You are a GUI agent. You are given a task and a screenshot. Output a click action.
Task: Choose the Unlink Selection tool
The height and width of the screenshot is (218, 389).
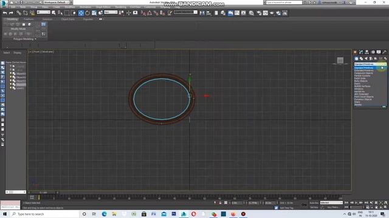[x=26, y=13]
